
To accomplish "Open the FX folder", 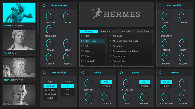I will coord(93,46).
